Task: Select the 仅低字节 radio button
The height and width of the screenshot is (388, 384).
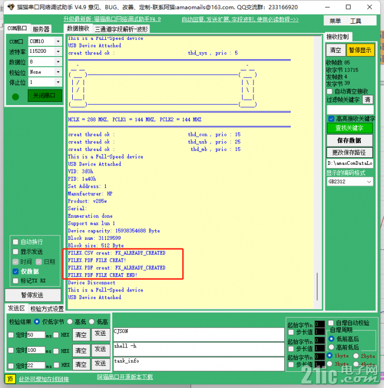Action: (37, 322)
